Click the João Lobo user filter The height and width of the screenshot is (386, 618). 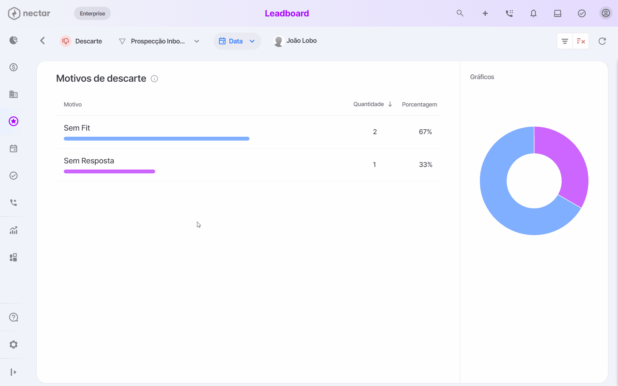pos(295,41)
